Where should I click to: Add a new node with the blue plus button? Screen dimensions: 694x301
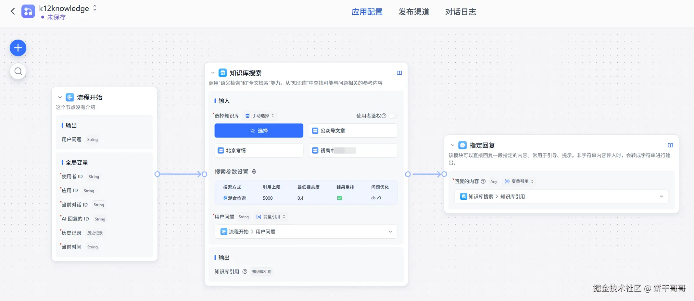pyautogui.click(x=18, y=48)
